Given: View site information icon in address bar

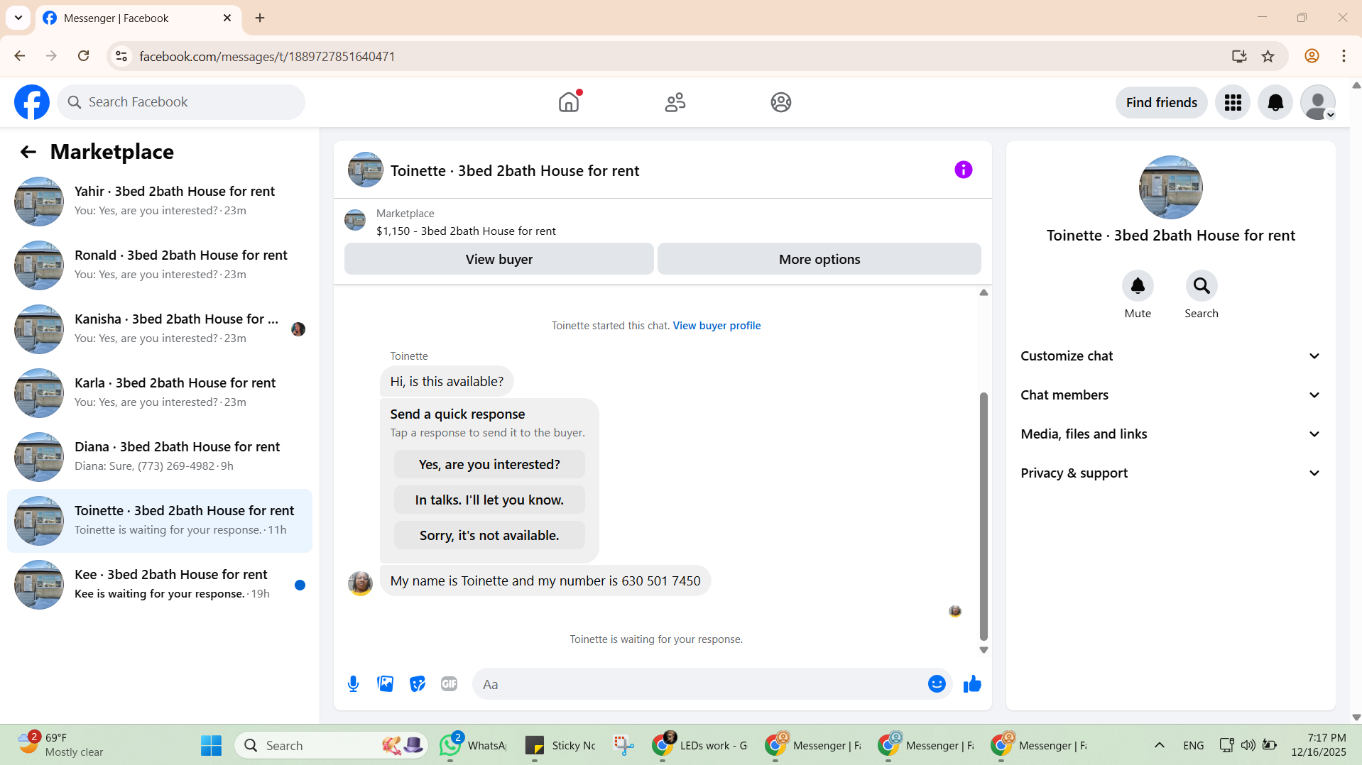Looking at the screenshot, I should coord(121,56).
